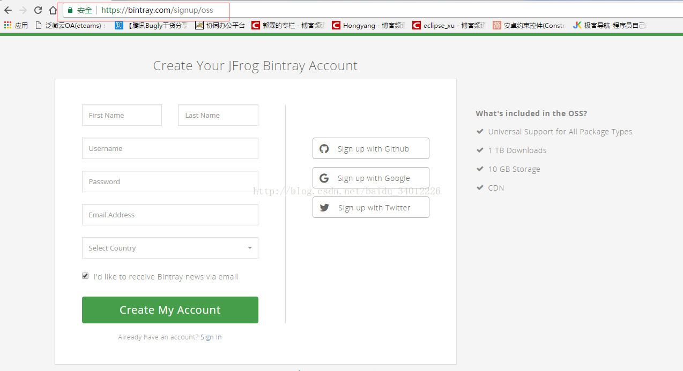Screen dimensions: 683x371
Task: Open the 腾讯Bugly干货分享 bookmark
Action: pos(151,25)
